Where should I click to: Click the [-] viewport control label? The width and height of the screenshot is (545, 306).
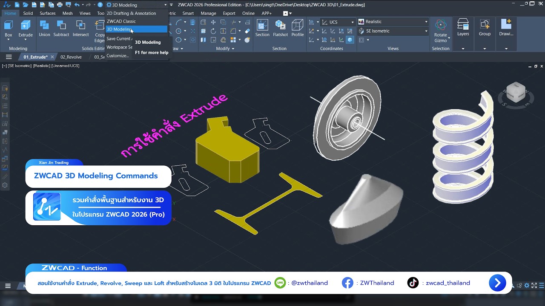tap(4, 66)
